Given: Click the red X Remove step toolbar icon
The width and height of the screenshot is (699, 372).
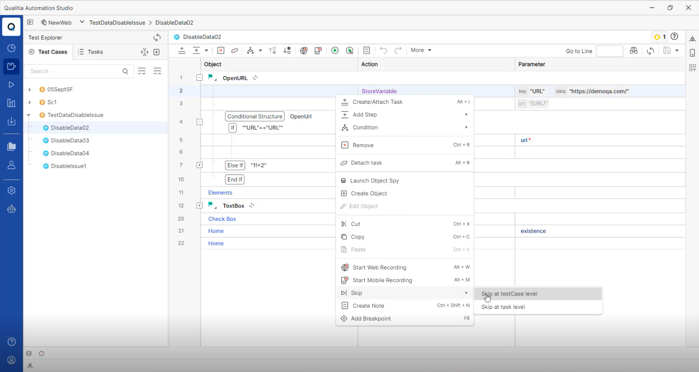Looking at the screenshot, I should click(221, 51).
